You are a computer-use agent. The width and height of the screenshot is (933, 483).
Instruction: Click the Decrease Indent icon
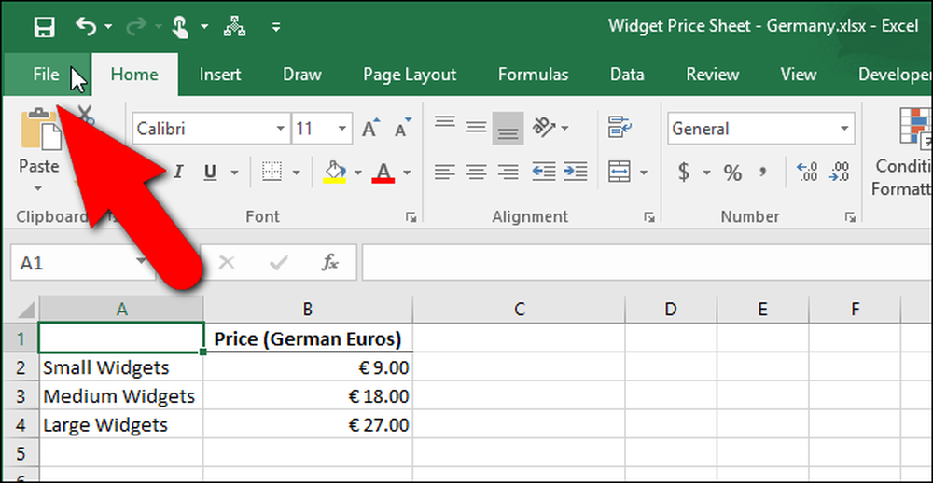coord(544,172)
